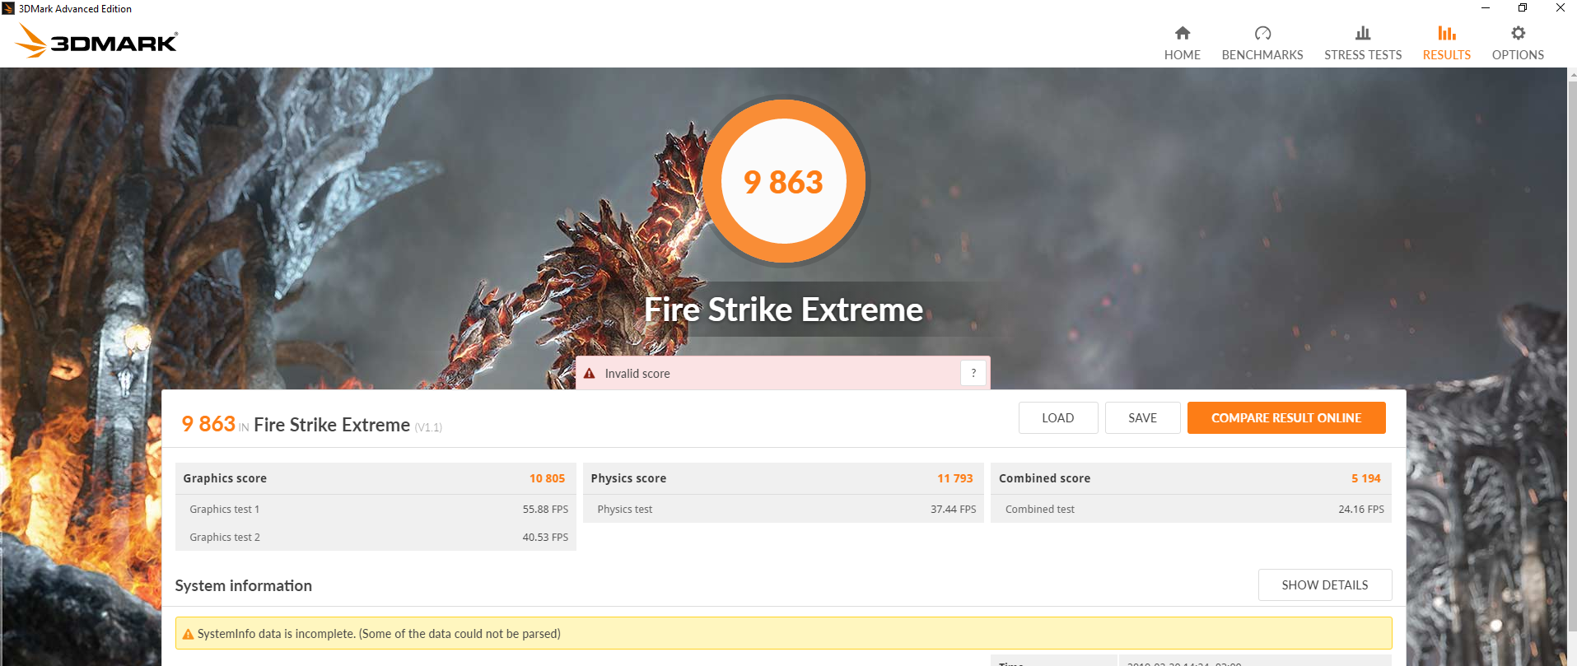
Task: Click the 3DMark title bar app icon
Action: pos(8,8)
